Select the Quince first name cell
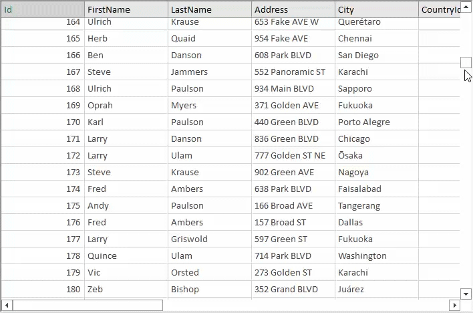This screenshot has width=473, height=313. [x=126, y=256]
